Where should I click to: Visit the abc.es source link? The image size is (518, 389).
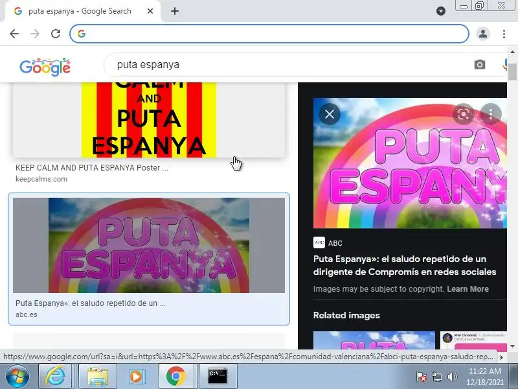27,314
